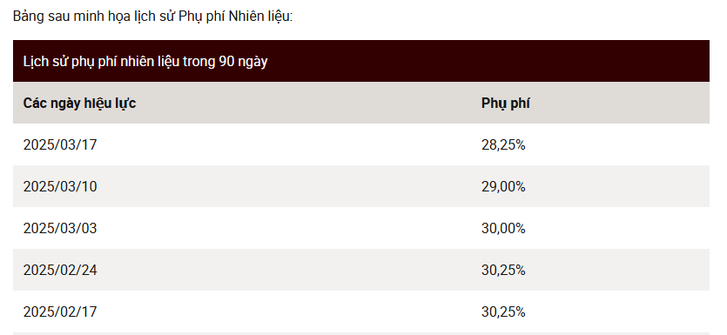Screen dimensions: 727x335
Task: Click the 'Bảng sau minh họa' intro sentence
Action: pos(153,17)
